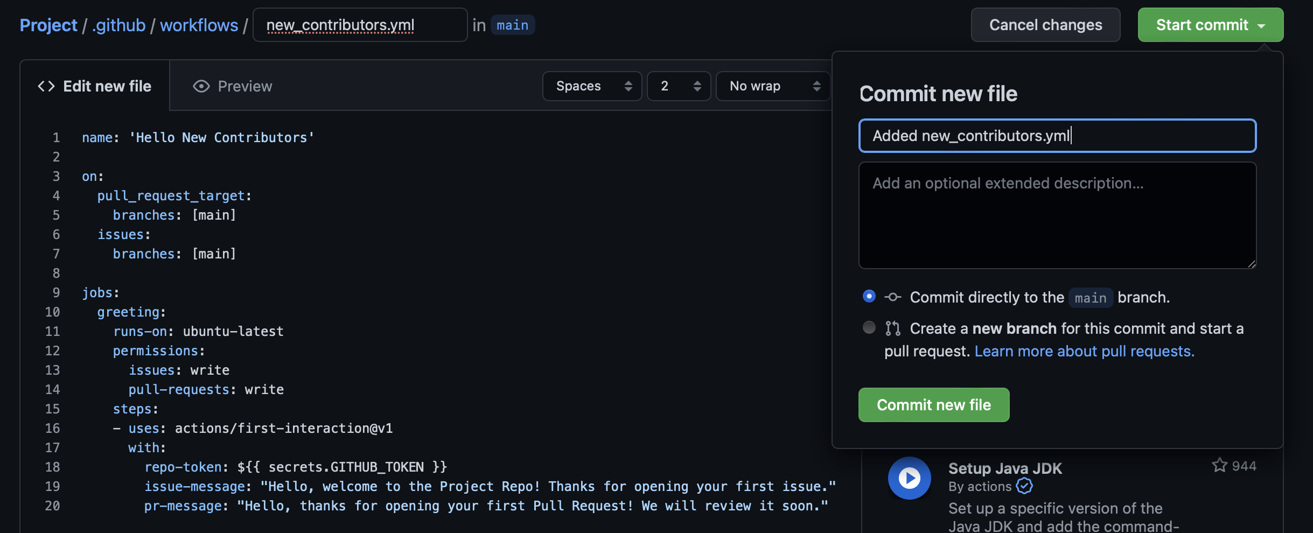Open the workflows breadcrumb link
Viewport: 1313px width, 533px height.
199,25
